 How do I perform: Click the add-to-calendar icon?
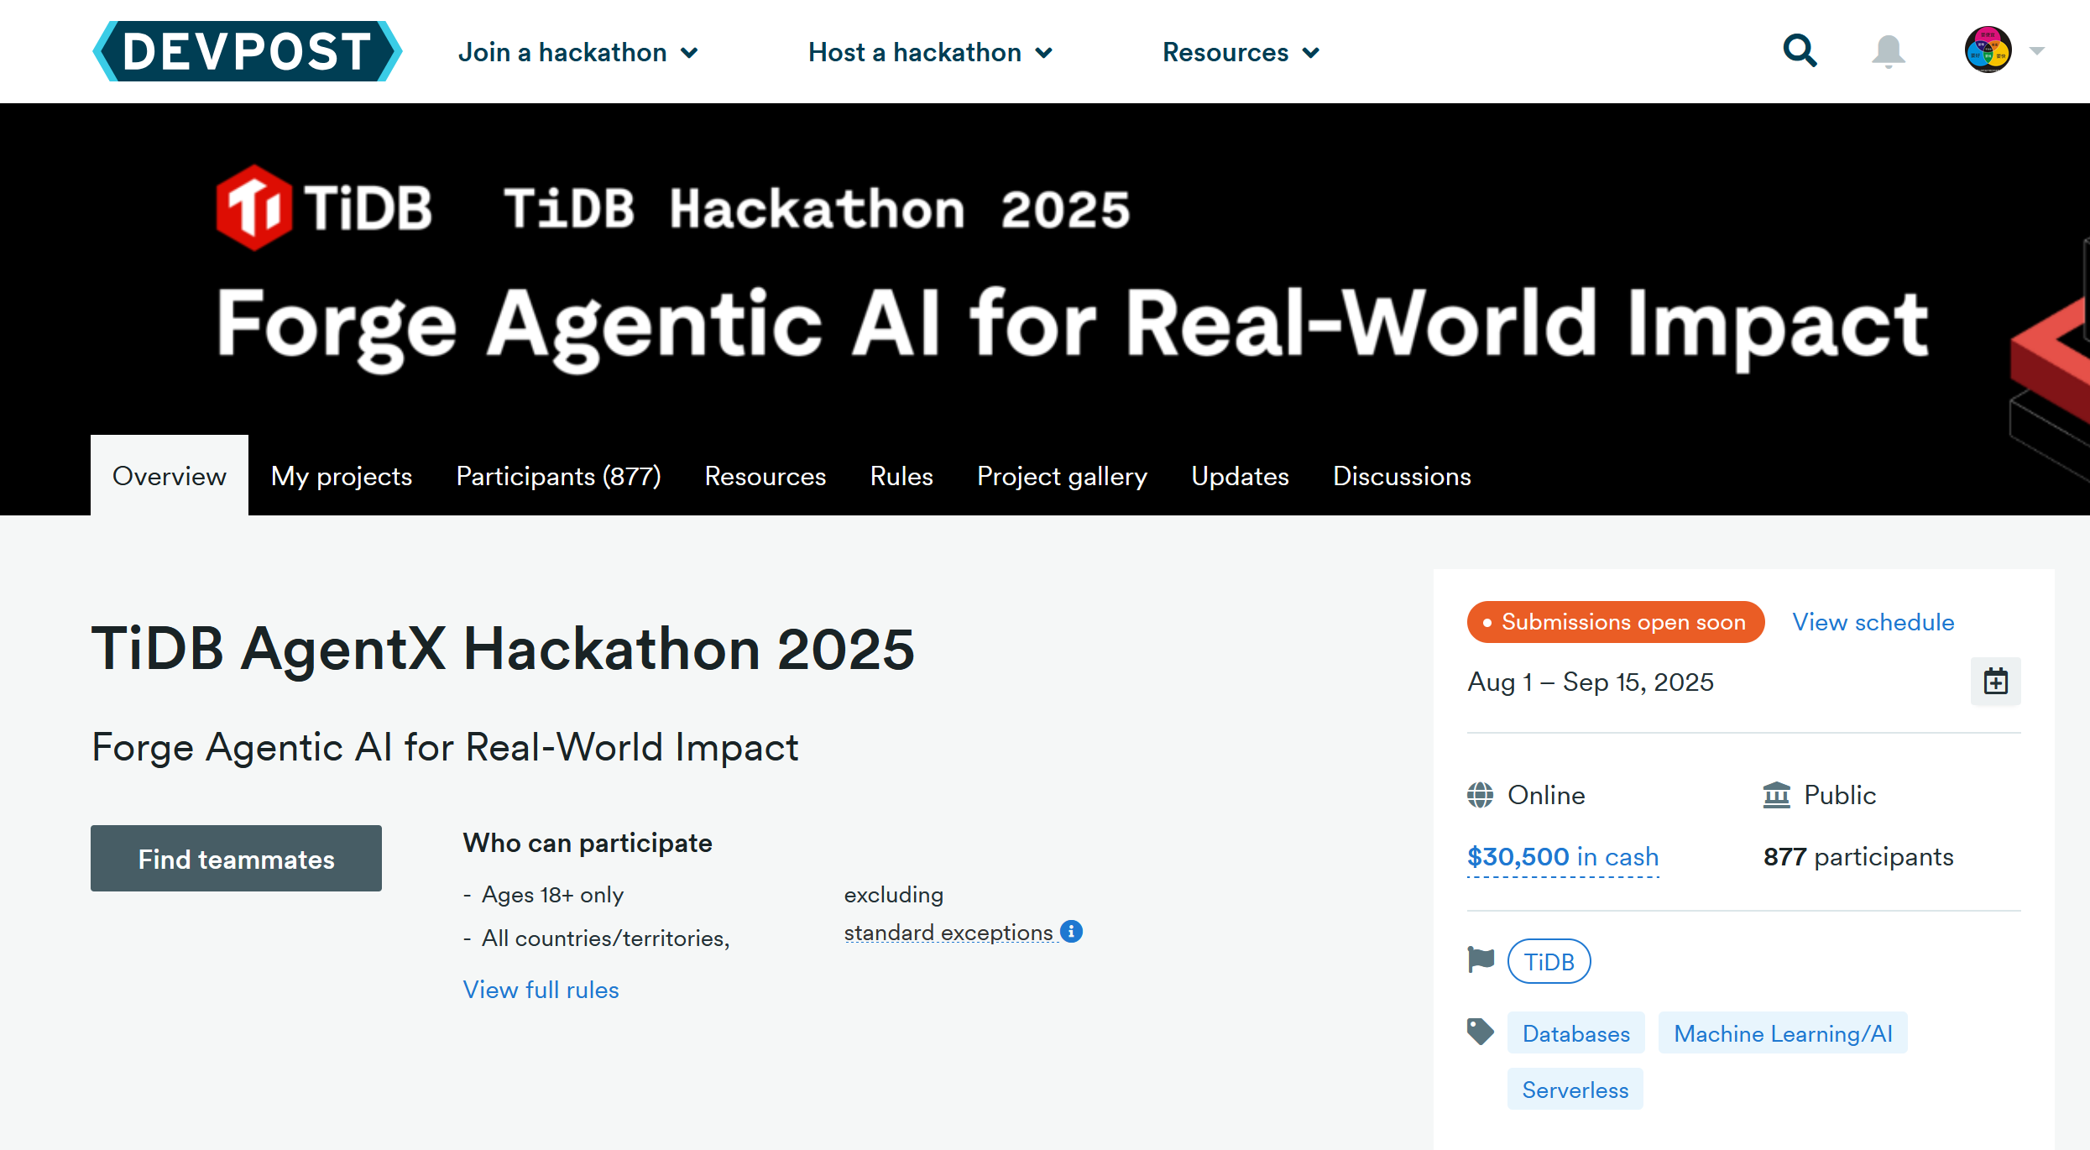coord(1995,682)
